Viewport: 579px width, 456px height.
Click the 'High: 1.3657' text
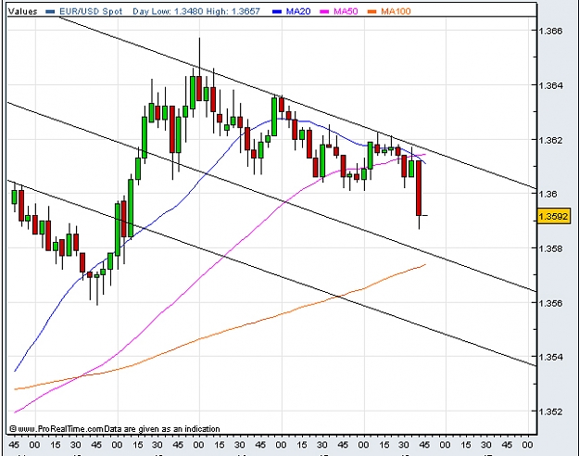(x=233, y=11)
